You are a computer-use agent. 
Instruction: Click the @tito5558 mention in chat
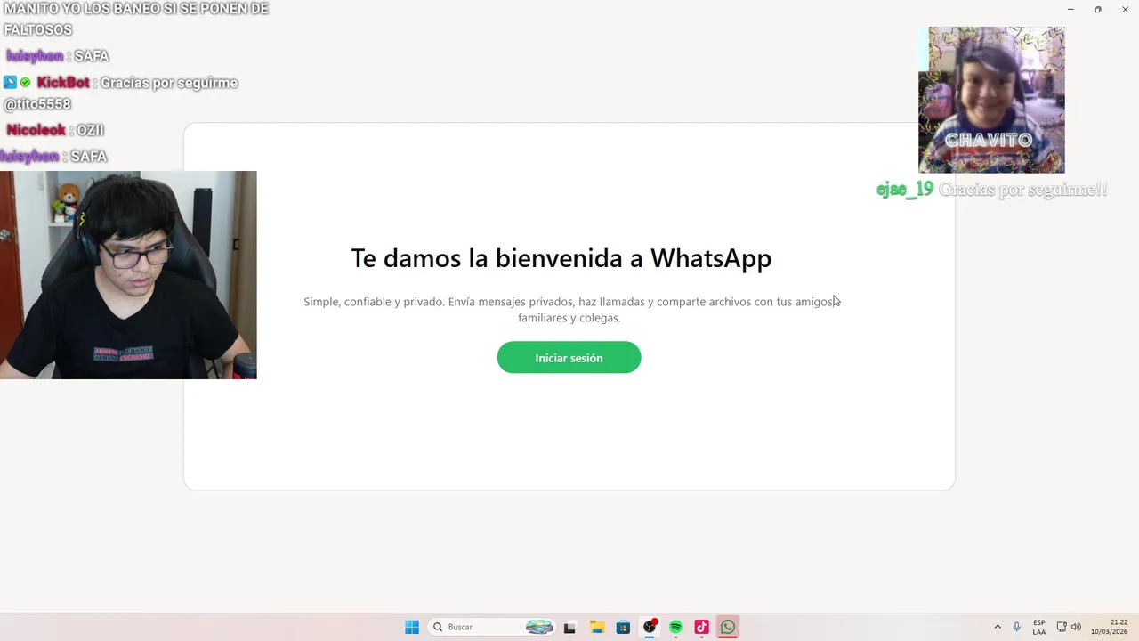[37, 104]
